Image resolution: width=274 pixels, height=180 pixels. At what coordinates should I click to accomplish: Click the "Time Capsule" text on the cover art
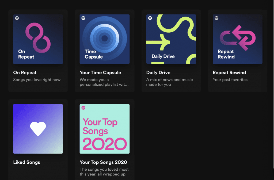(x=93, y=54)
